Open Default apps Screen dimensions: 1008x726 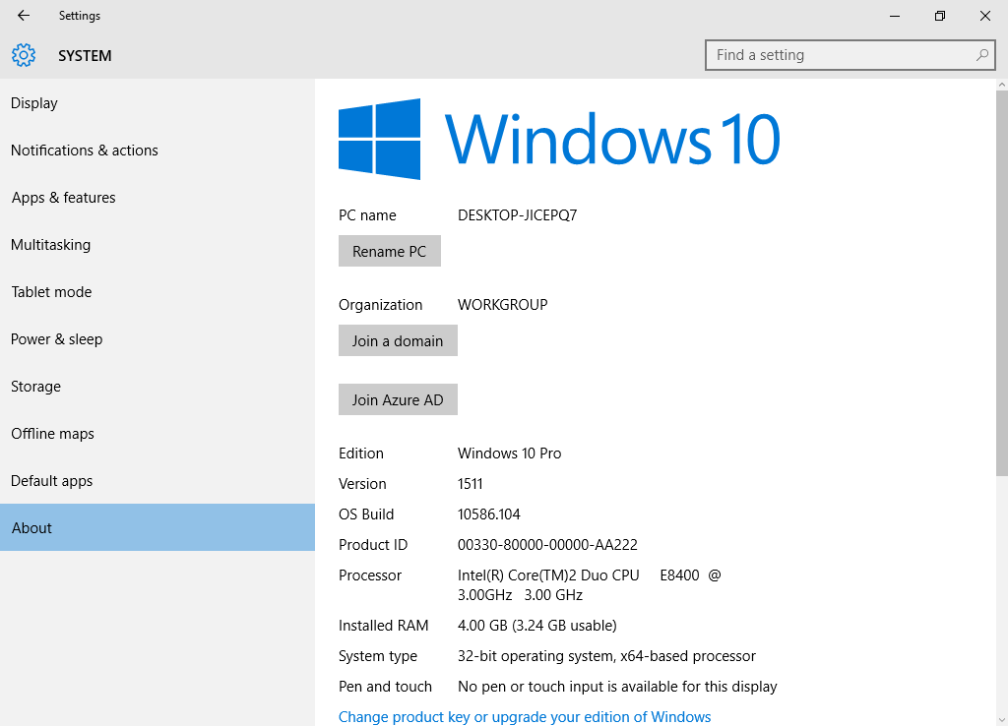click(157, 481)
